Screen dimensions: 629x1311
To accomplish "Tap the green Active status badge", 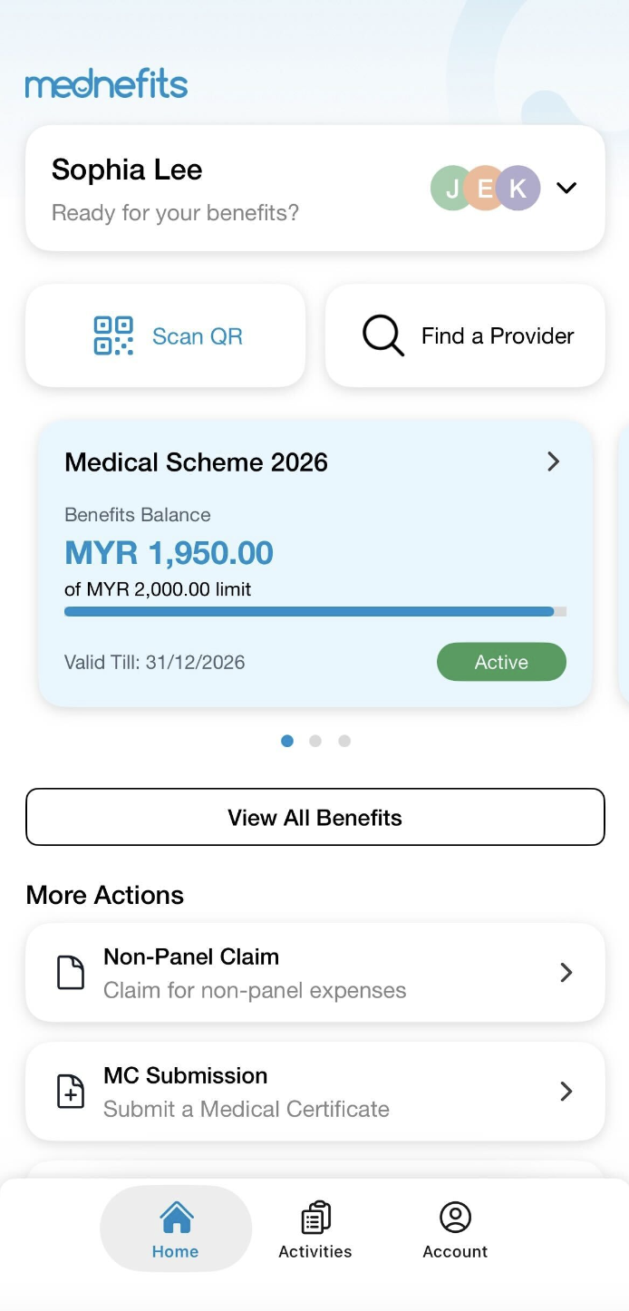I will point(501,662).
